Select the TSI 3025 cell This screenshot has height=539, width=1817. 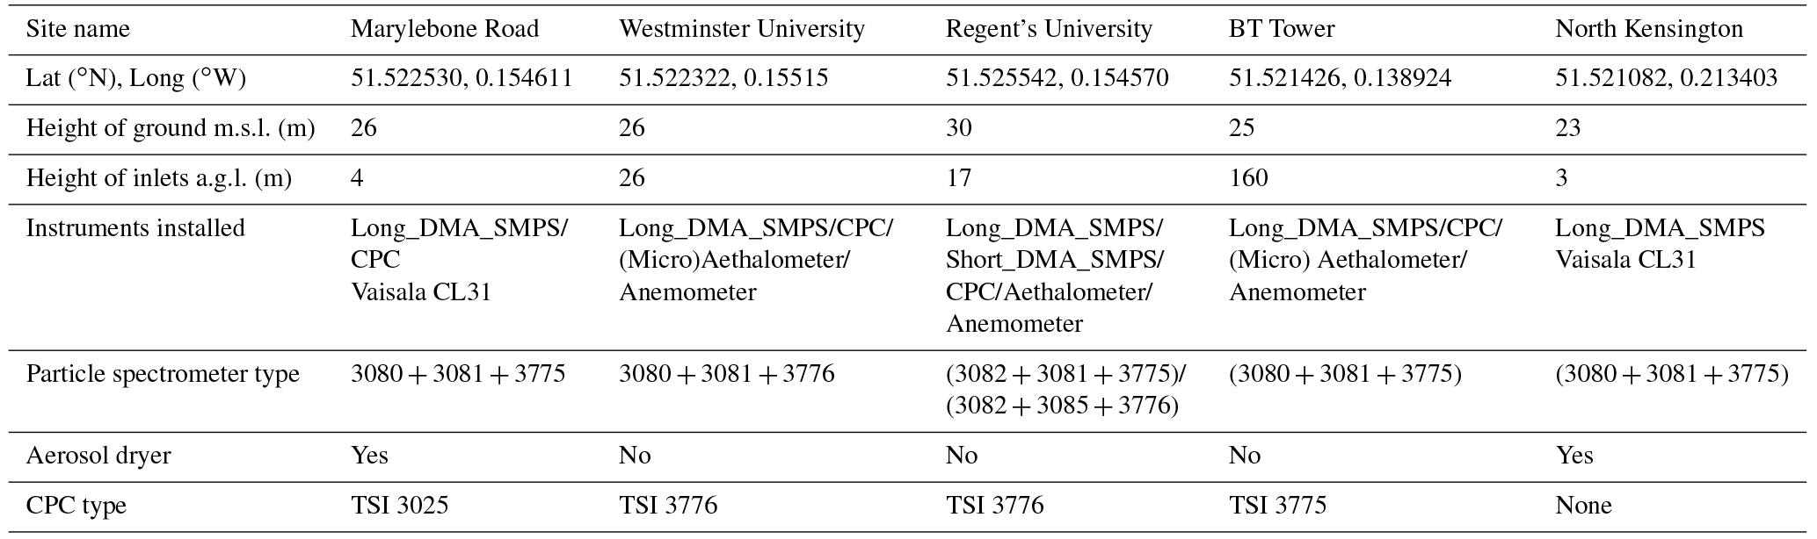399,506
